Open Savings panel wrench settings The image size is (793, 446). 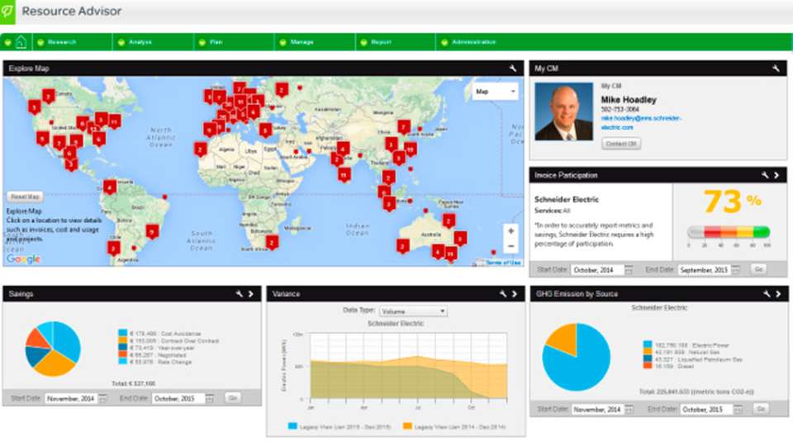(240, 294)
